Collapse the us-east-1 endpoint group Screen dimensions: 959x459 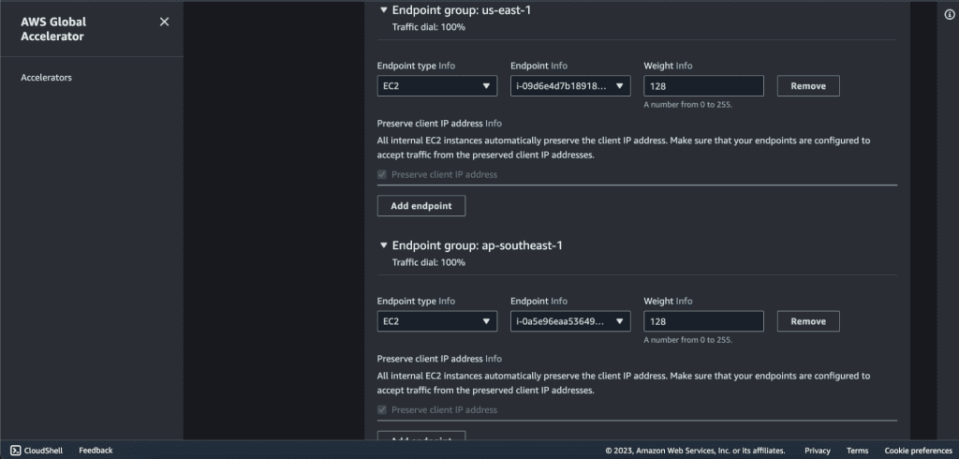point(384,9)
